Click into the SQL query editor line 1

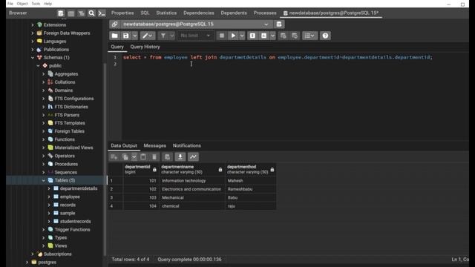(278, 57)
